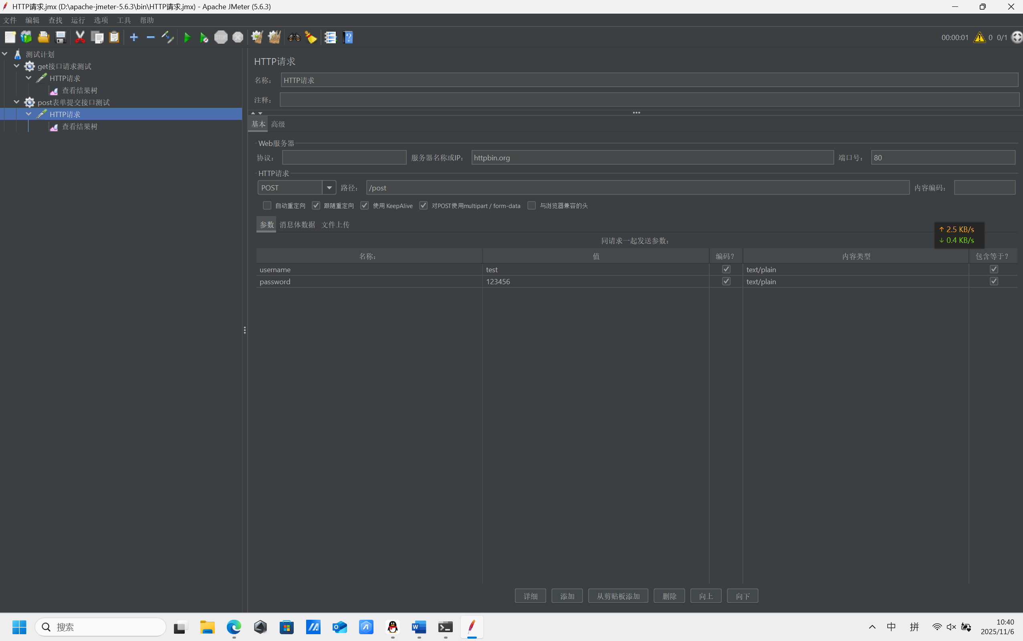Screen dimensions: 1023x641
Task: Collapse the 测试计划 root node
Action: (5, 54)
